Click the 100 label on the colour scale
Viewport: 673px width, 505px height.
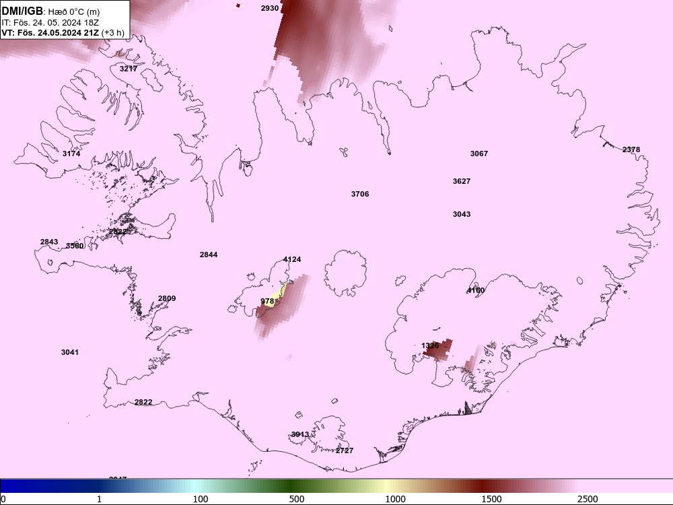point(201,499)
